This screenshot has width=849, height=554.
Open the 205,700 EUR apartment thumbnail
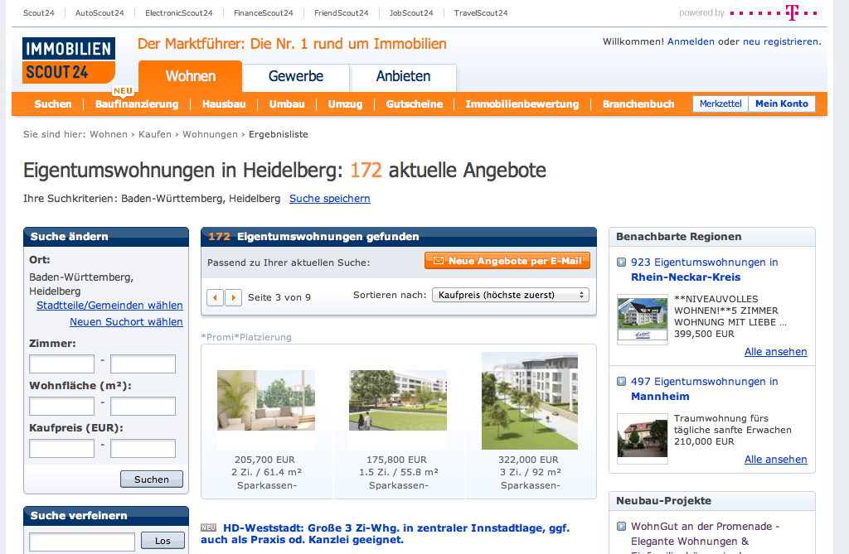coord(266,400)
